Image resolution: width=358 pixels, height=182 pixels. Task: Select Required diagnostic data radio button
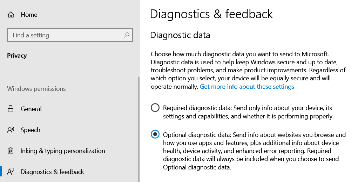coord(155,108)
